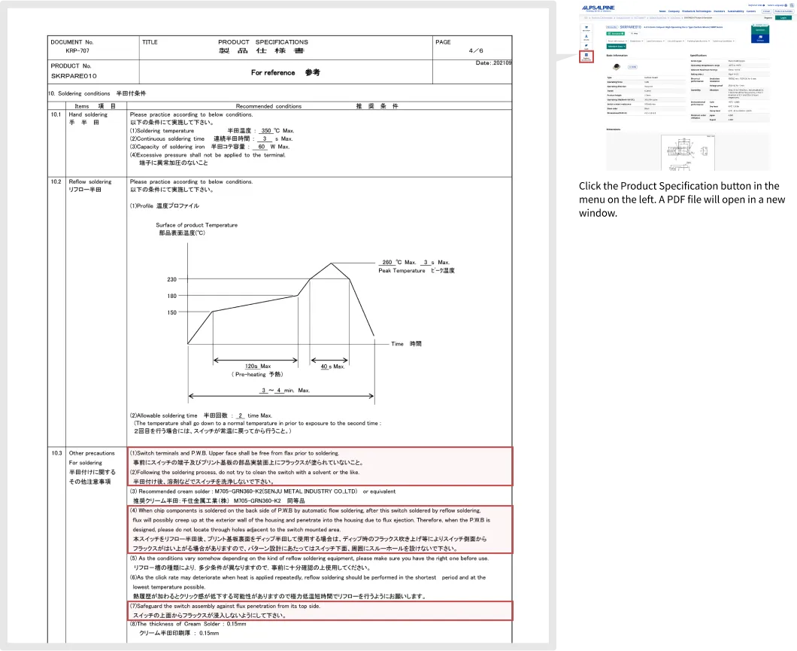Image resolution: width=797 pixels, height=651 pixels.
Task: Click the third icon in left sidebar
Action: point(586,47)
